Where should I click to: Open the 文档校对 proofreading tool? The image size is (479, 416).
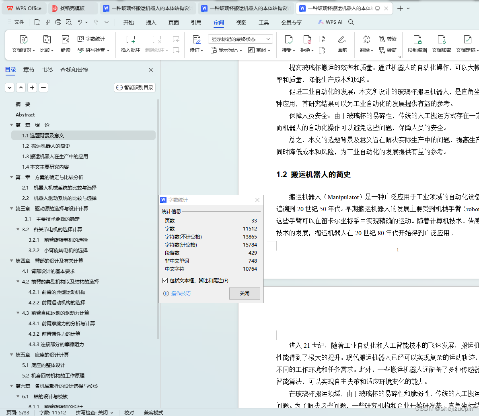pos(23,44)
